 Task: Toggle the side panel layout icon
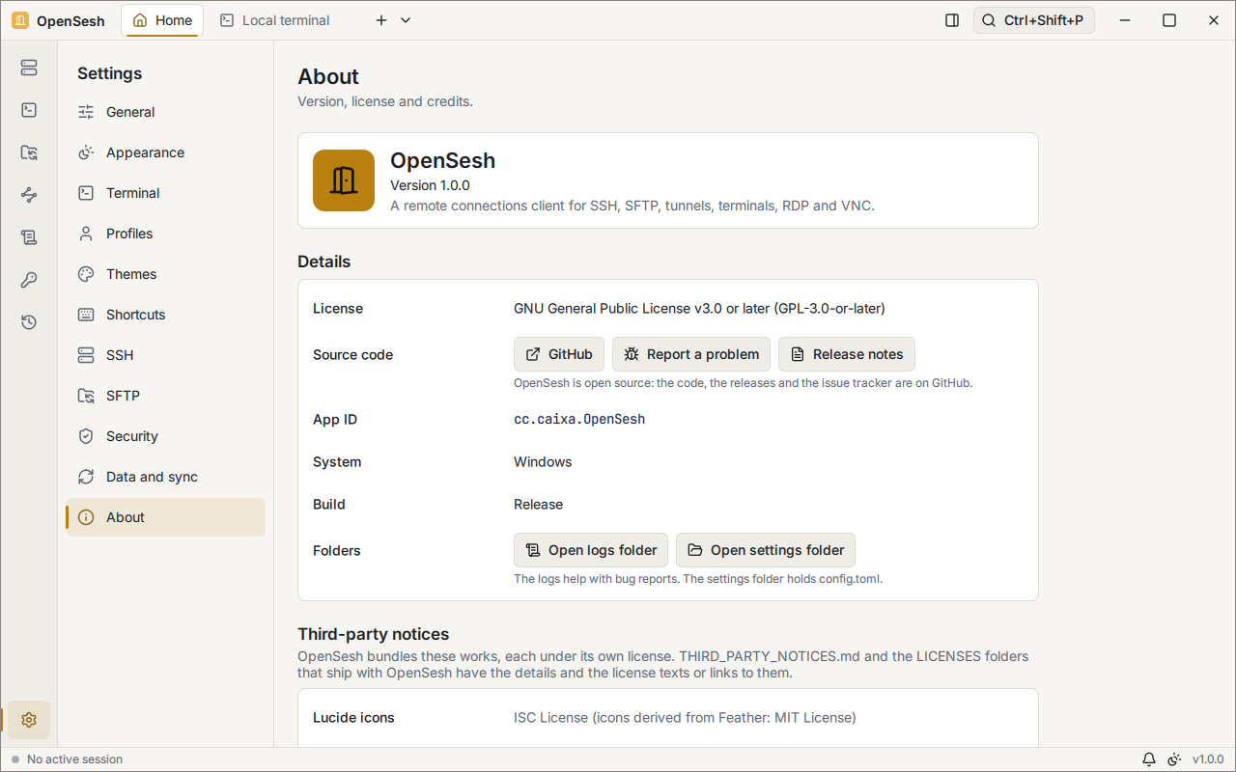tap(952, 20)
